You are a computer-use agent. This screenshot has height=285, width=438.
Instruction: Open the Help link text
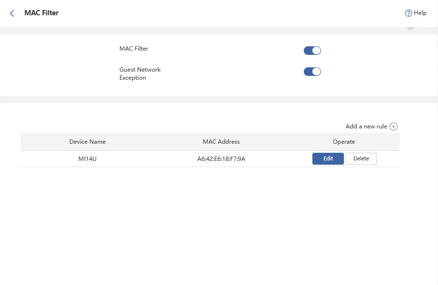420,13
